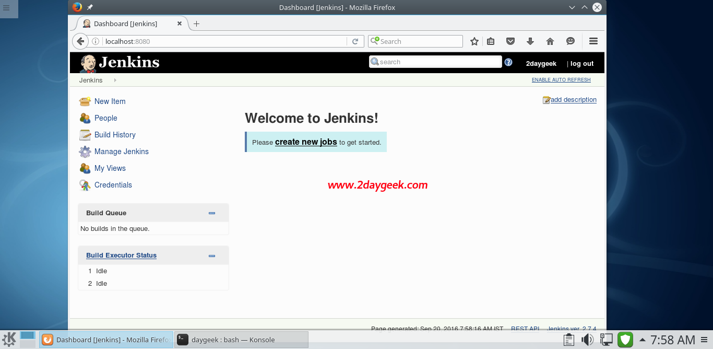The width and height of the screenshot is (713, 349).
Task: Collapse the Build Executor Status panel
Action: [212, 255]
